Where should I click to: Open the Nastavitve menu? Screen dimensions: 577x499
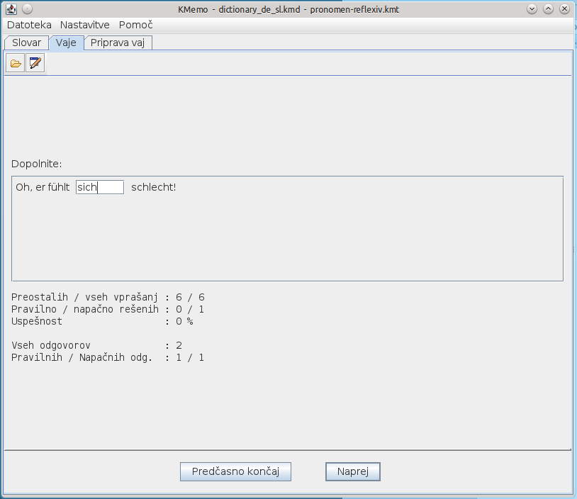(84, 25)
